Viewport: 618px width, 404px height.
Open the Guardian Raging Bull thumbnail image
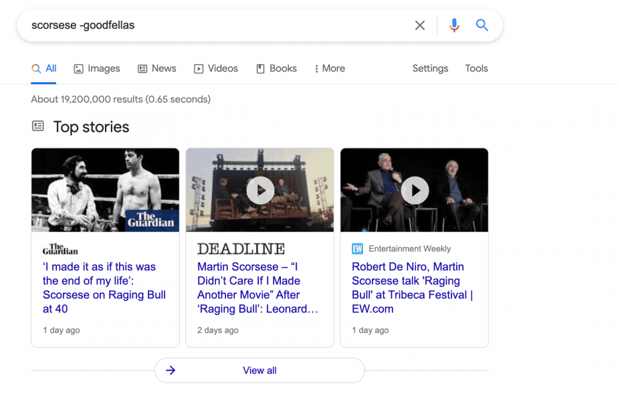(x=105, y=190)
